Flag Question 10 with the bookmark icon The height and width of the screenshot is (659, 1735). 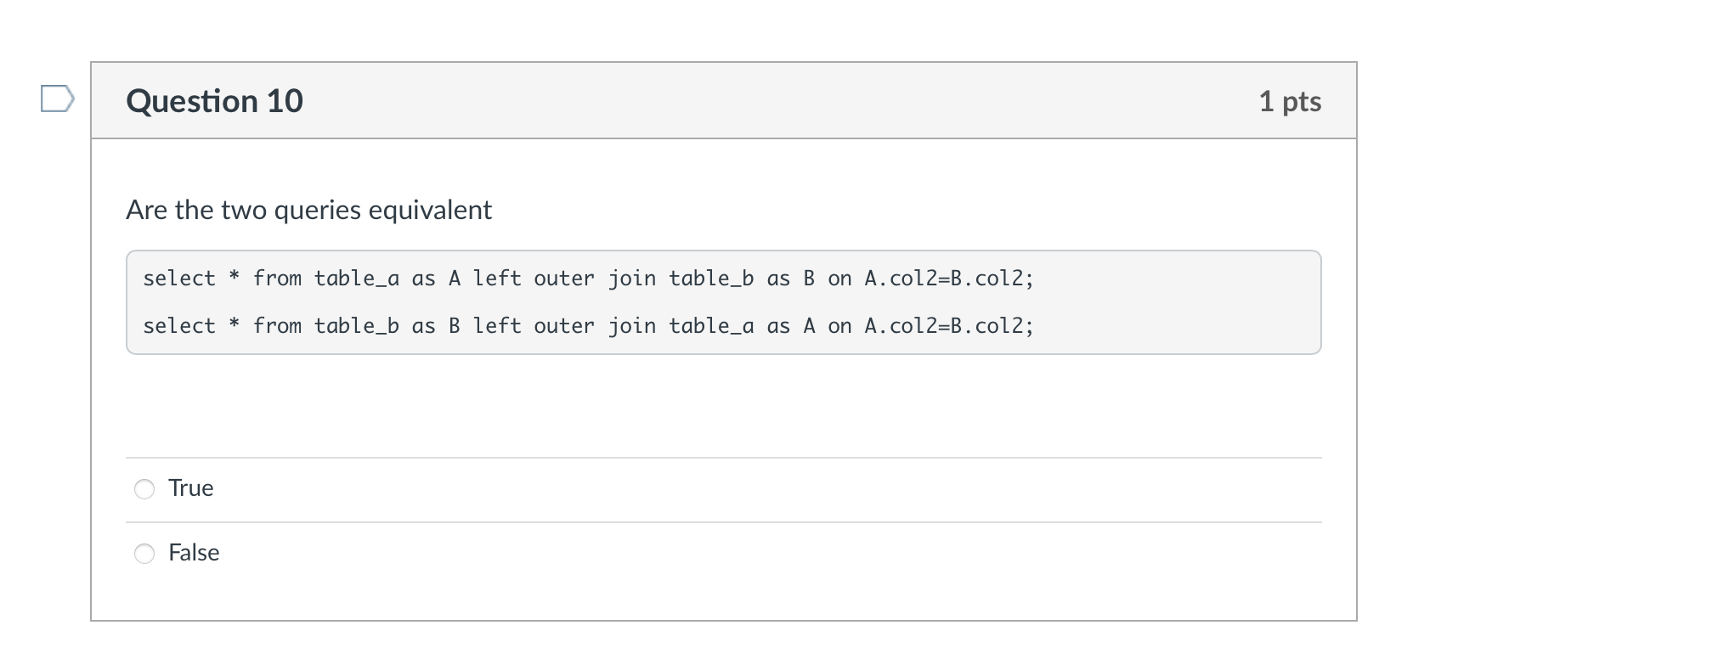(57, 99)
